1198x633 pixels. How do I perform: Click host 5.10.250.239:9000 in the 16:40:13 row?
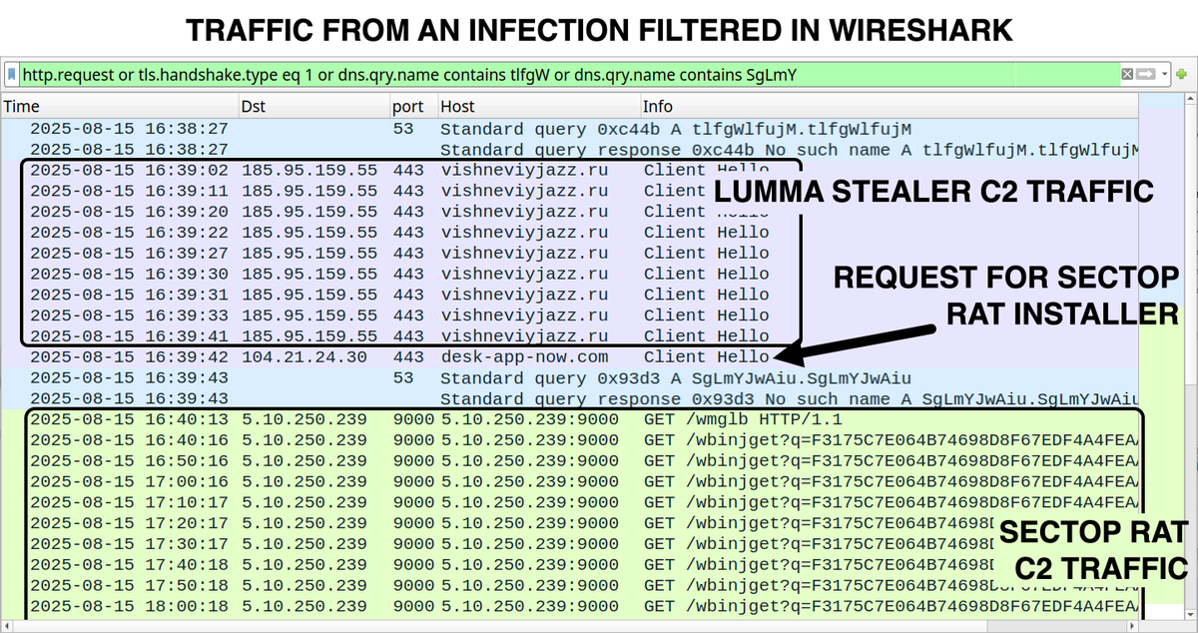[529, 419]
